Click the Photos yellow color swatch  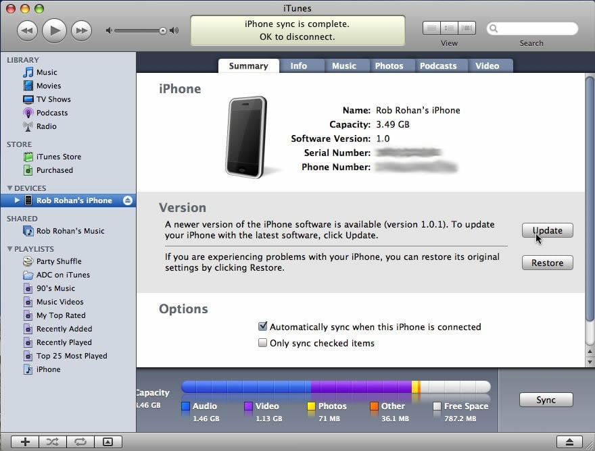311,406
